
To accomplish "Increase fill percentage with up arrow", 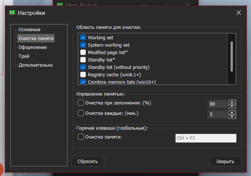I will (x=232, y=102).
